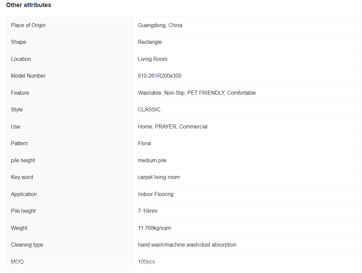Select the "Floral" pattern value
Image resolution: width=362 pixels, height=273 pixels.
pos(144,144)
